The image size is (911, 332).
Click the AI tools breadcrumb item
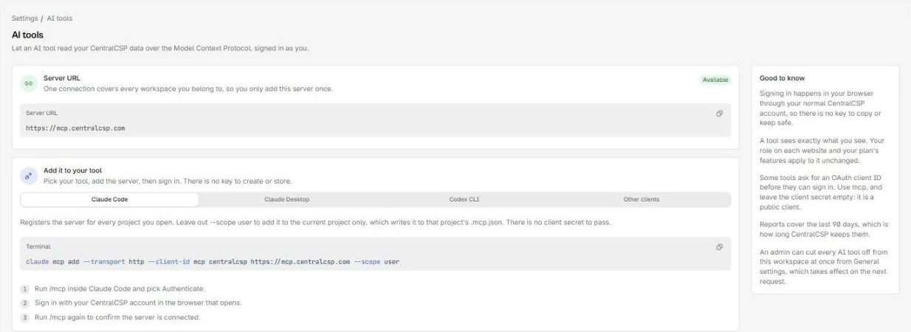pyautogui.click(x=60, y=18)
